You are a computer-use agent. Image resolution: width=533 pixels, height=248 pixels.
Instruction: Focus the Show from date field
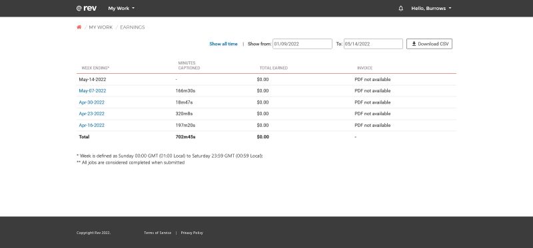302,44
